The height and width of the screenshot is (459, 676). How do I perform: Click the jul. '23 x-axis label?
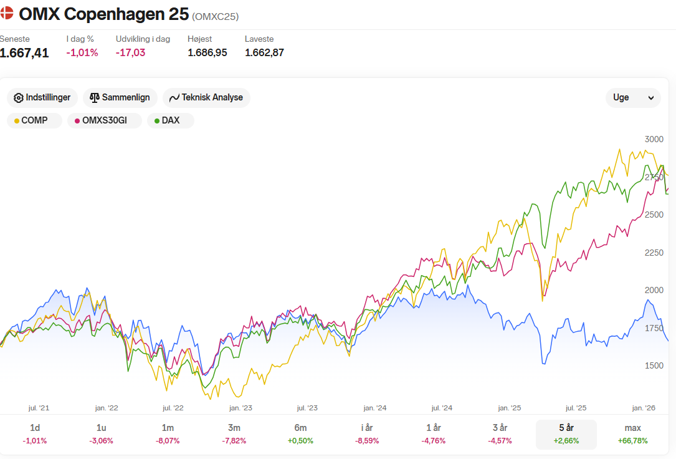coord(307,408)
